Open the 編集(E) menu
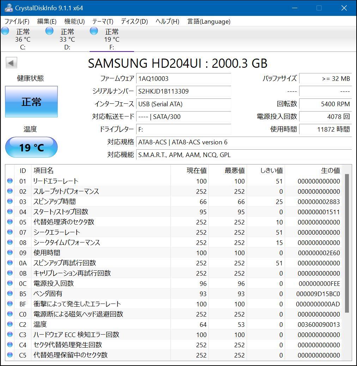Image resolution: width=357 pixels, height=366 pixels. tap(47, 22)
